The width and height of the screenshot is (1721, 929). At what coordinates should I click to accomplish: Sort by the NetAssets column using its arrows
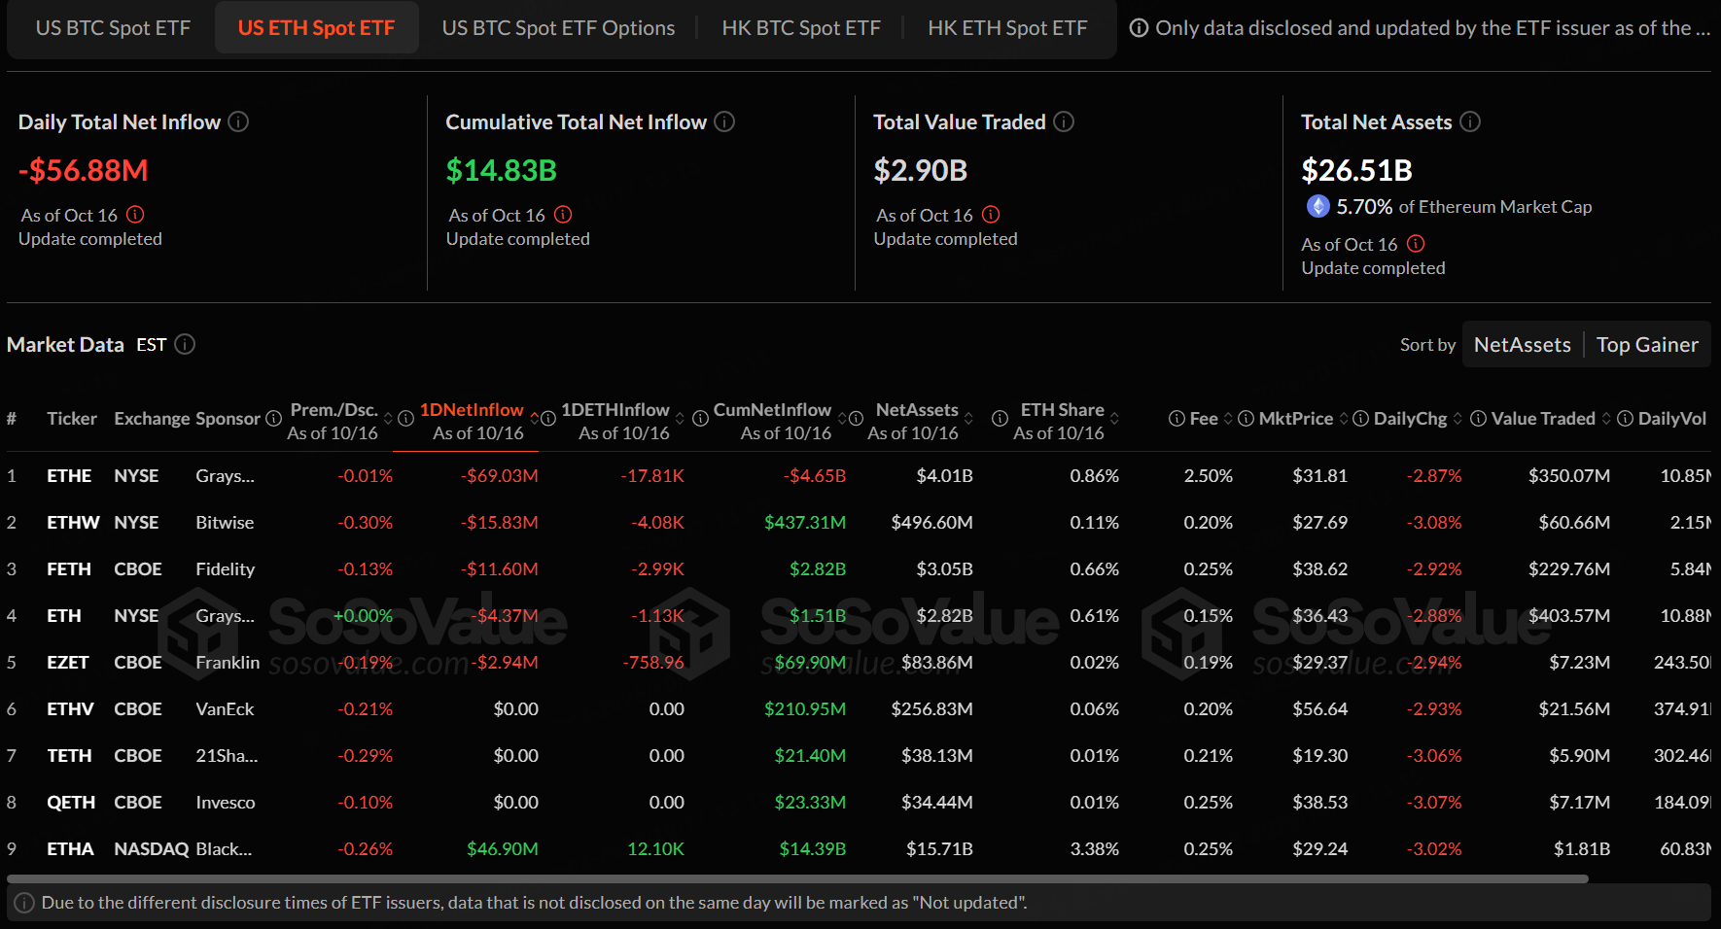click(x=968, y=419)
